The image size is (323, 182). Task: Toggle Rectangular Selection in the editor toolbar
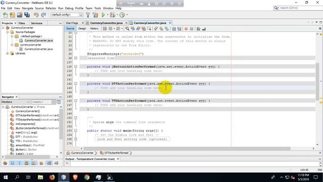pyautogui.click(x=149, y=29)
